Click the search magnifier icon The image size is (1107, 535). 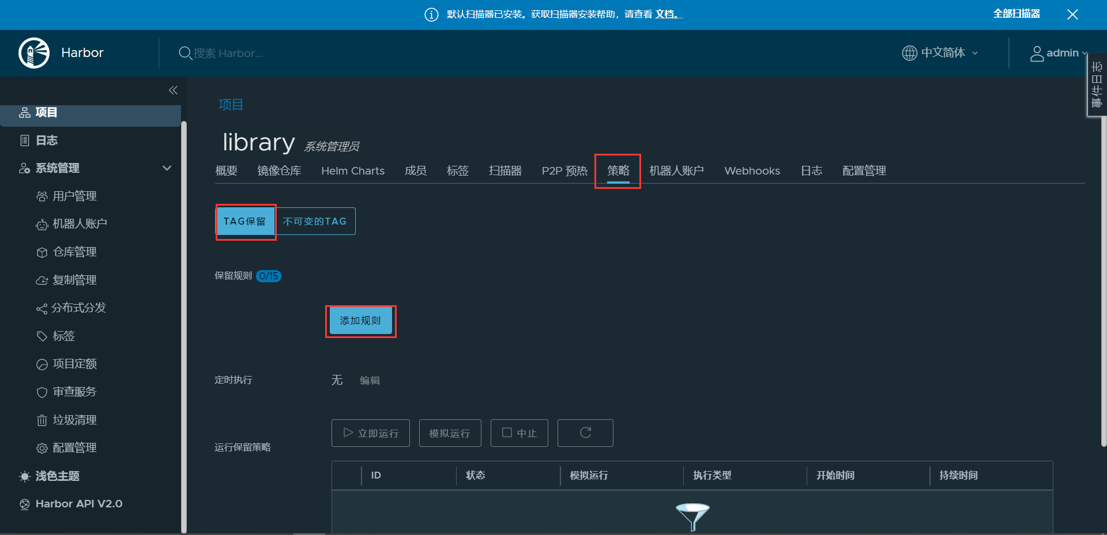[185, 54]
